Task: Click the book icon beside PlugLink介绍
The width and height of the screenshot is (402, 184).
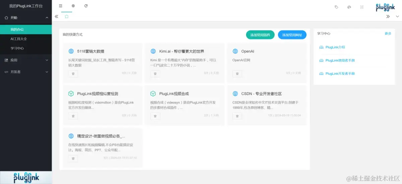Action: 322,47
